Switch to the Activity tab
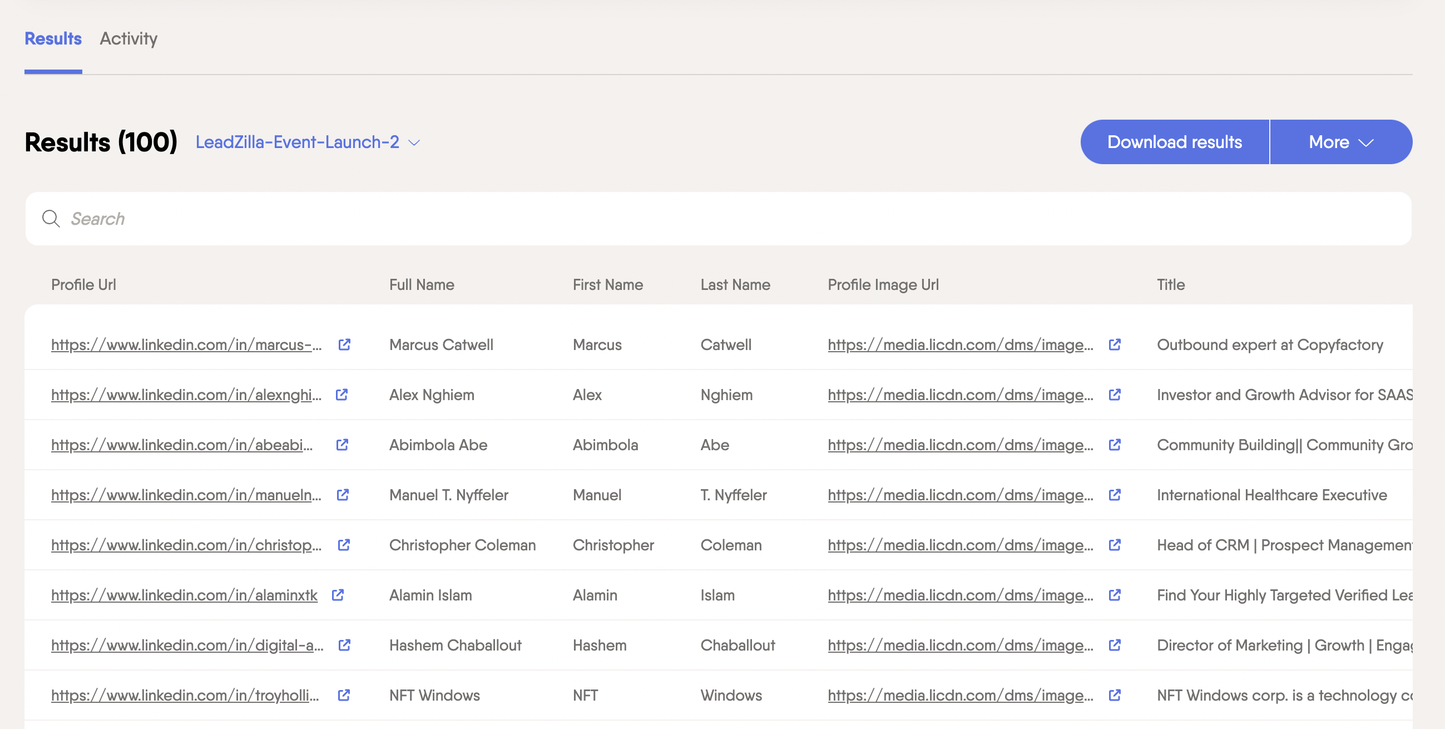Viewport: 1445px width, 729px height. point(128,38)
